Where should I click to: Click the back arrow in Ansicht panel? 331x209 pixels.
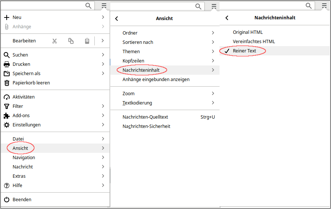click(x=117, y=19)
